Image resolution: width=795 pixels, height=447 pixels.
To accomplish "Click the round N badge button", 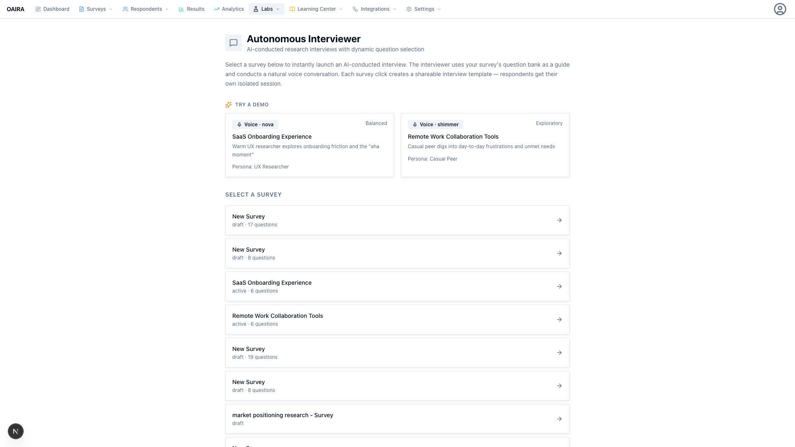I will pyautogui.click(x=16, y=431).
